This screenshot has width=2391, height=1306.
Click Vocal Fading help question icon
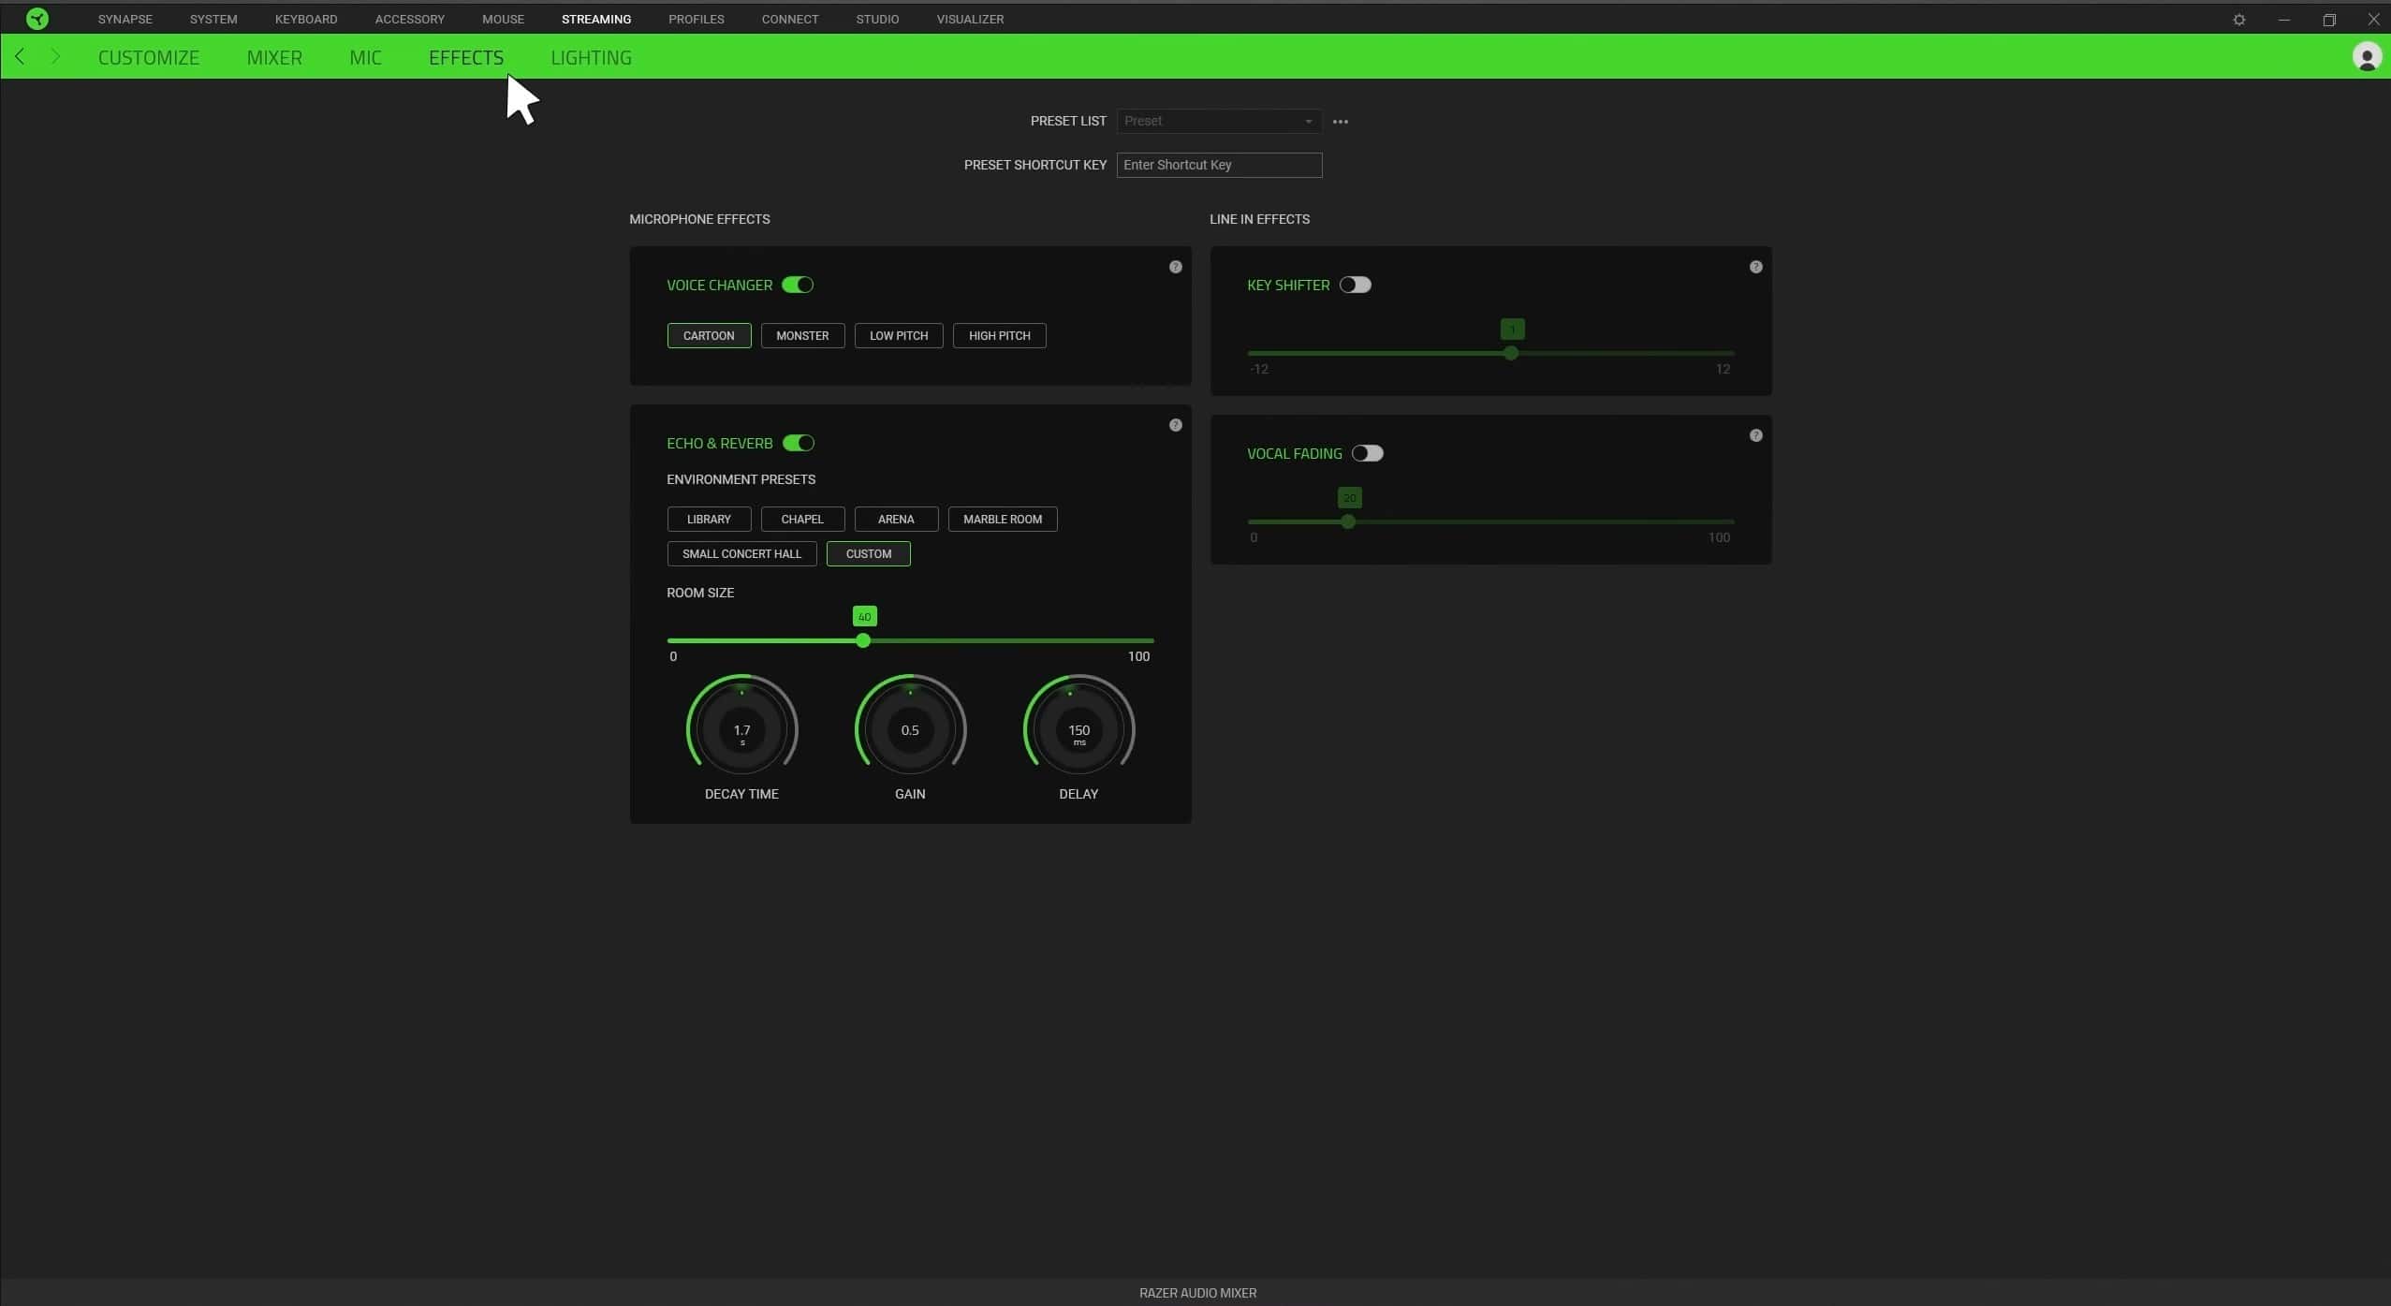[x=1755, y=435]
